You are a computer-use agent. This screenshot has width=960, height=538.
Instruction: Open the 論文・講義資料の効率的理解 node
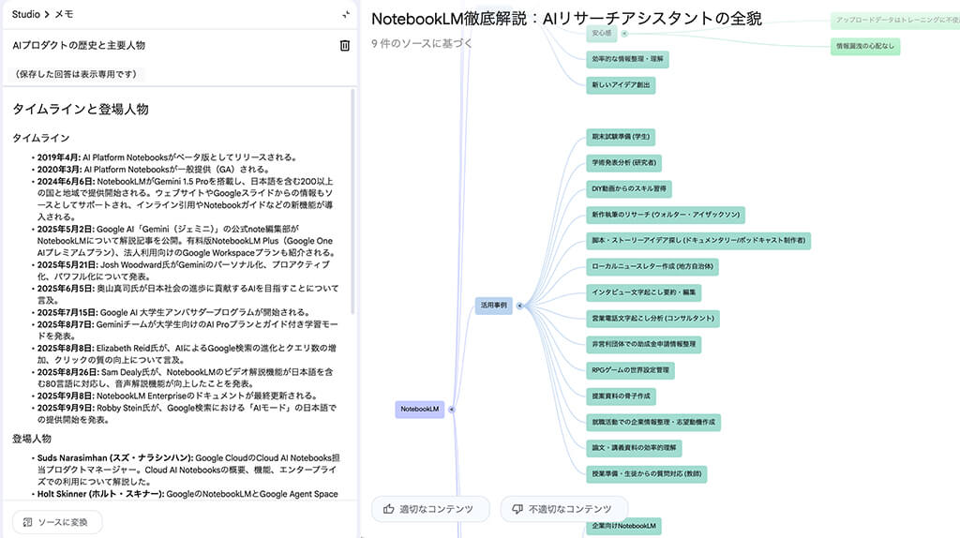(634, 448)
